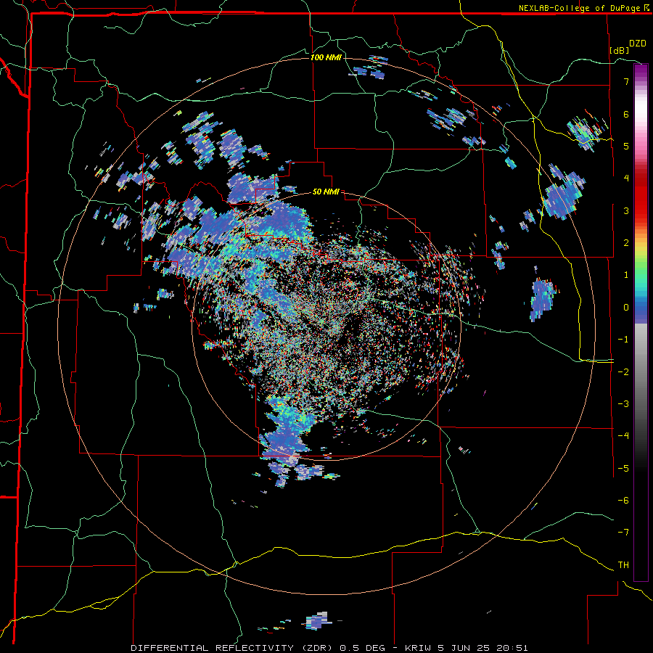Click the 7 value on color scale
653x653 pixels.
pyautogui.click(x=626, y=81)
